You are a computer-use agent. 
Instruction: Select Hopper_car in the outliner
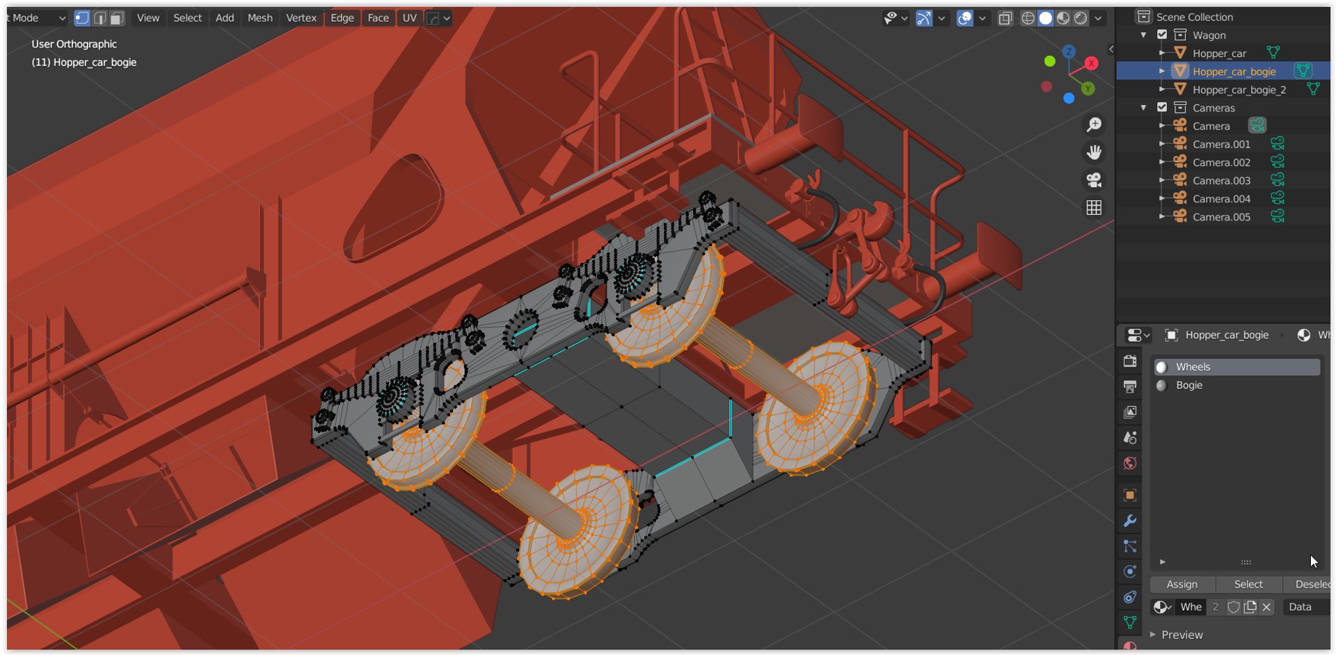click(x=1219, y=54)
